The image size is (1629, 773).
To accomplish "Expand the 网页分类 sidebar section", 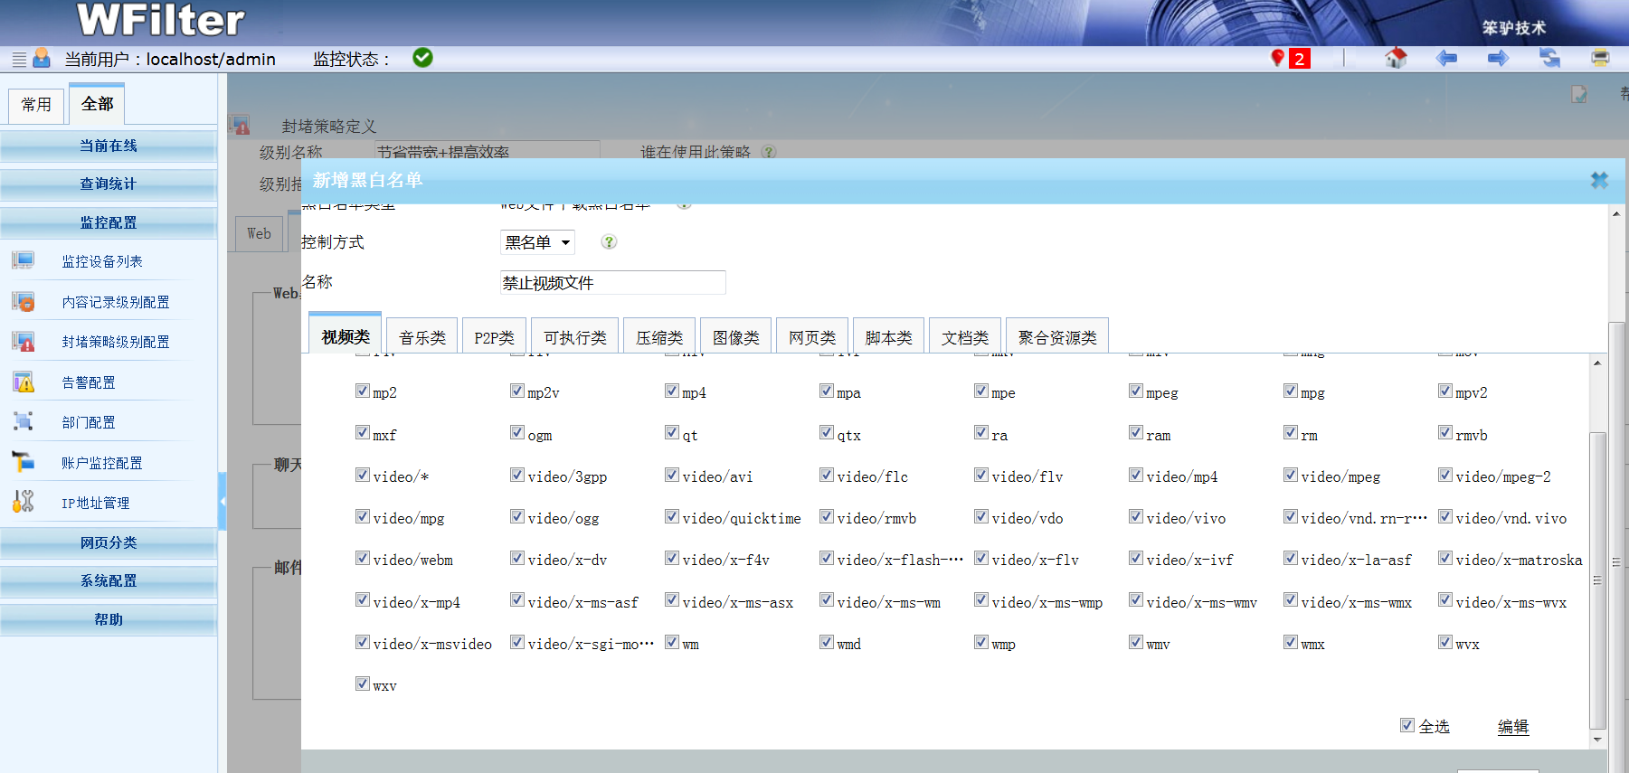I will pyautogui.click(x=109, y=542).
